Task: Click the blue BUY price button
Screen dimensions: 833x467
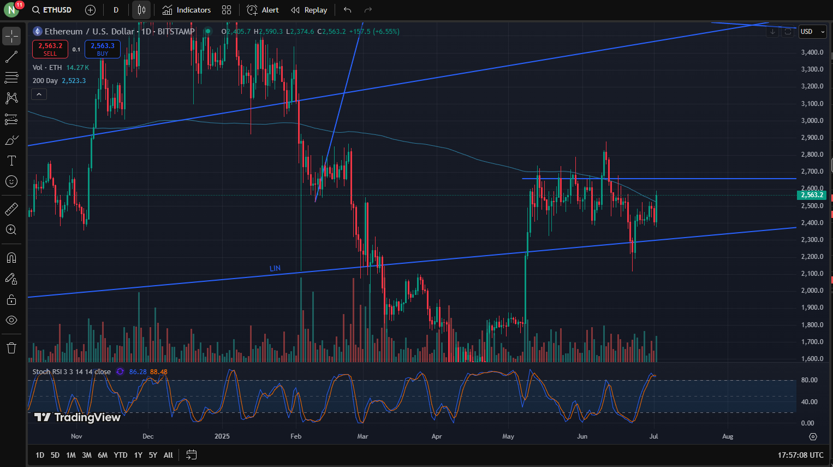Action: (x=103, y=49)
